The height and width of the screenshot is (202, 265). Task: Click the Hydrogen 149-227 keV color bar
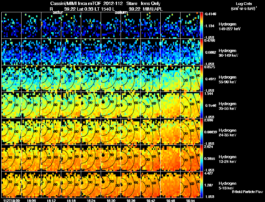click(x=201, y=26)
